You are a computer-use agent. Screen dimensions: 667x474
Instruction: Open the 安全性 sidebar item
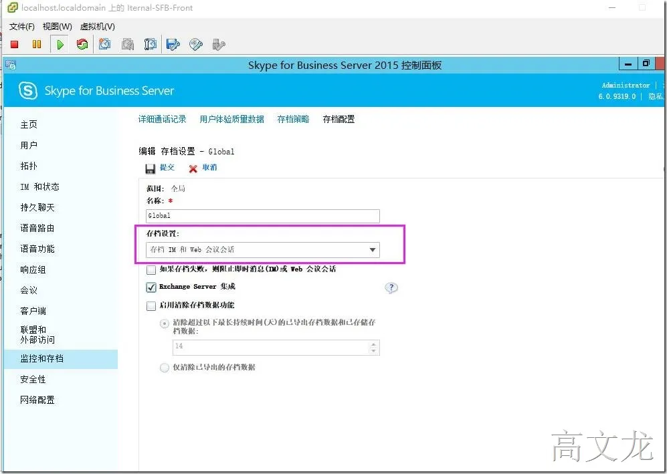point(33,379)
